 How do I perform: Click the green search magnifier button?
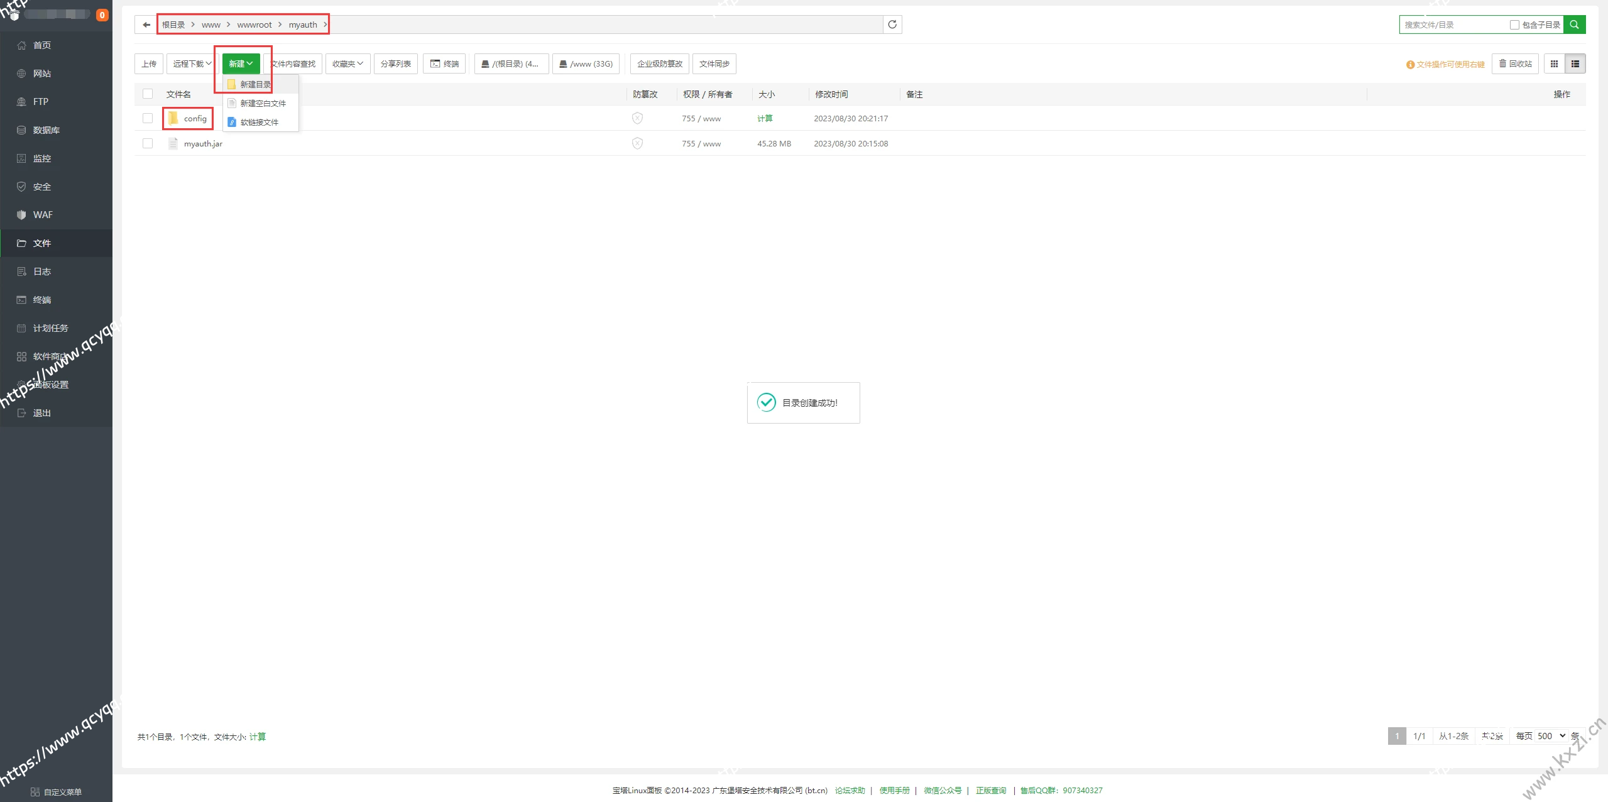click(1574, 25)
